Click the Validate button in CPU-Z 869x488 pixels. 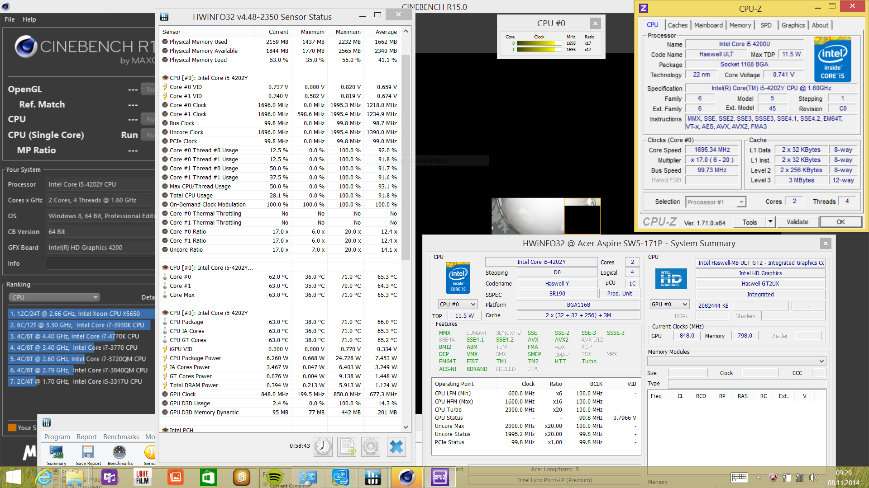(x=797, y=222)
